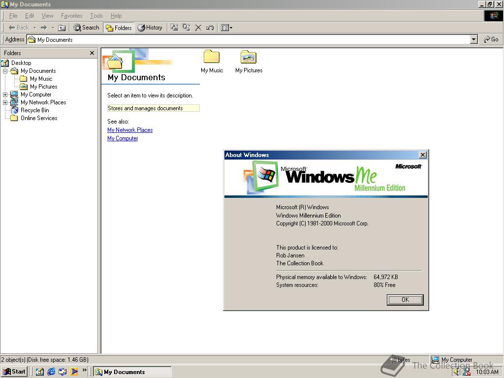
Task: Click the Undo toolbar icon
Action: (x=210, y=28)
